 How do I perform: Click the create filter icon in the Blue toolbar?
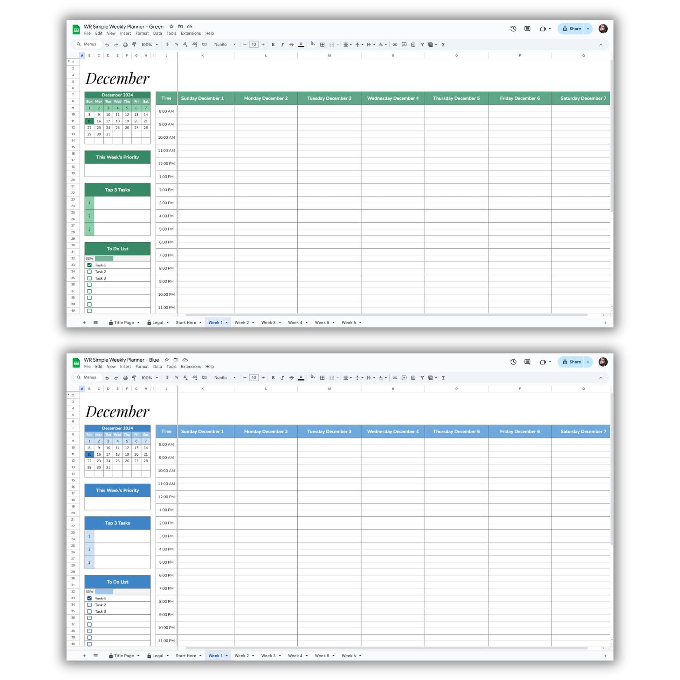tap(422, 378)
